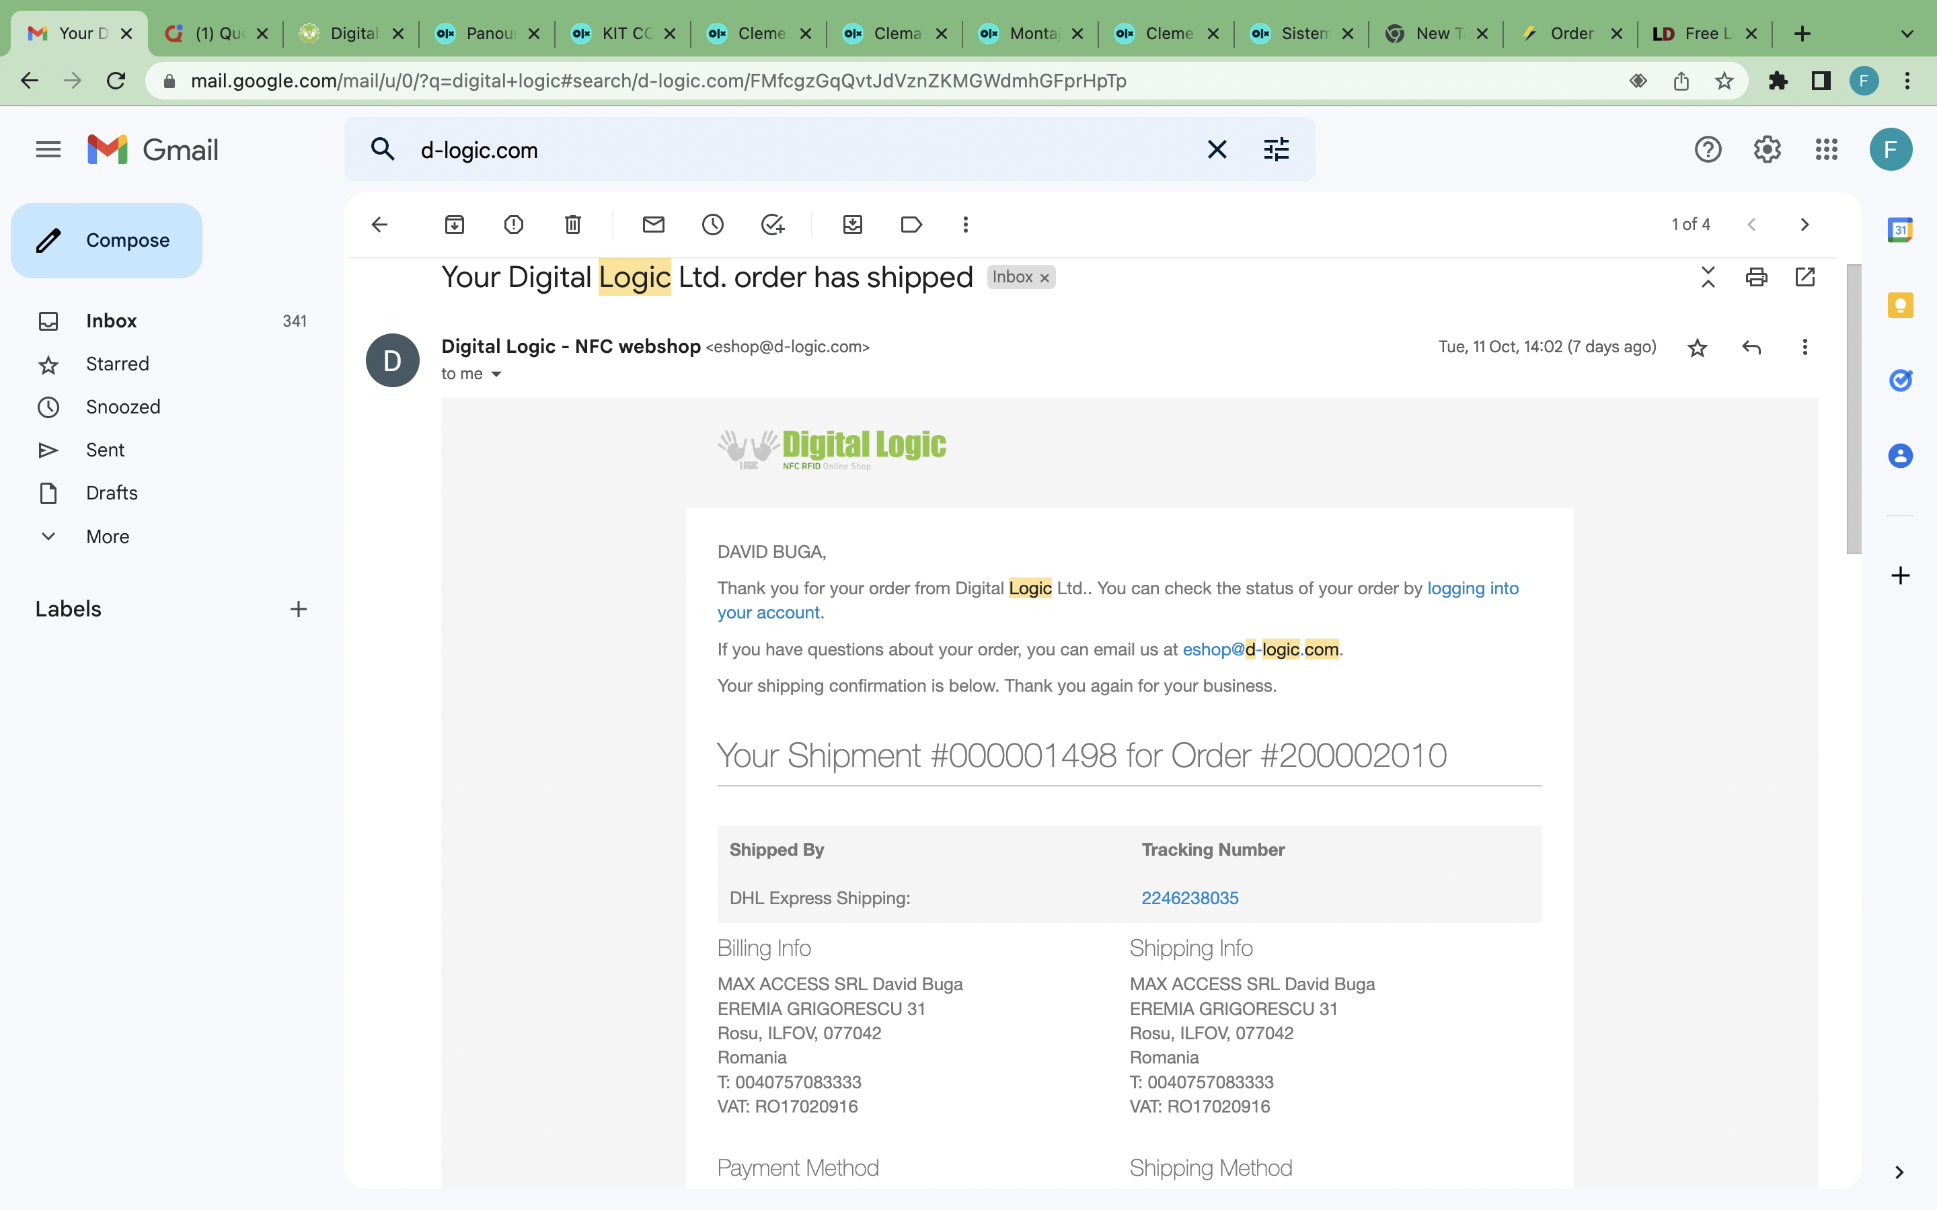Open the Inbox folder
Screen dimensions: 1937x1210
[x=172, y=321]
